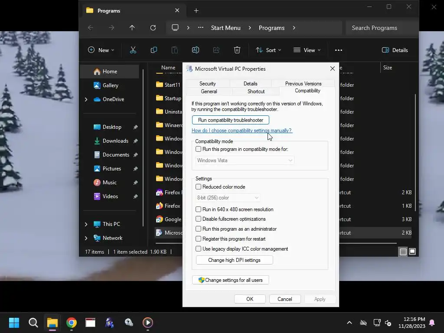Click the Forward navigation arrow
The height and width of the screenshot is (333, 444).
(111, 28)
